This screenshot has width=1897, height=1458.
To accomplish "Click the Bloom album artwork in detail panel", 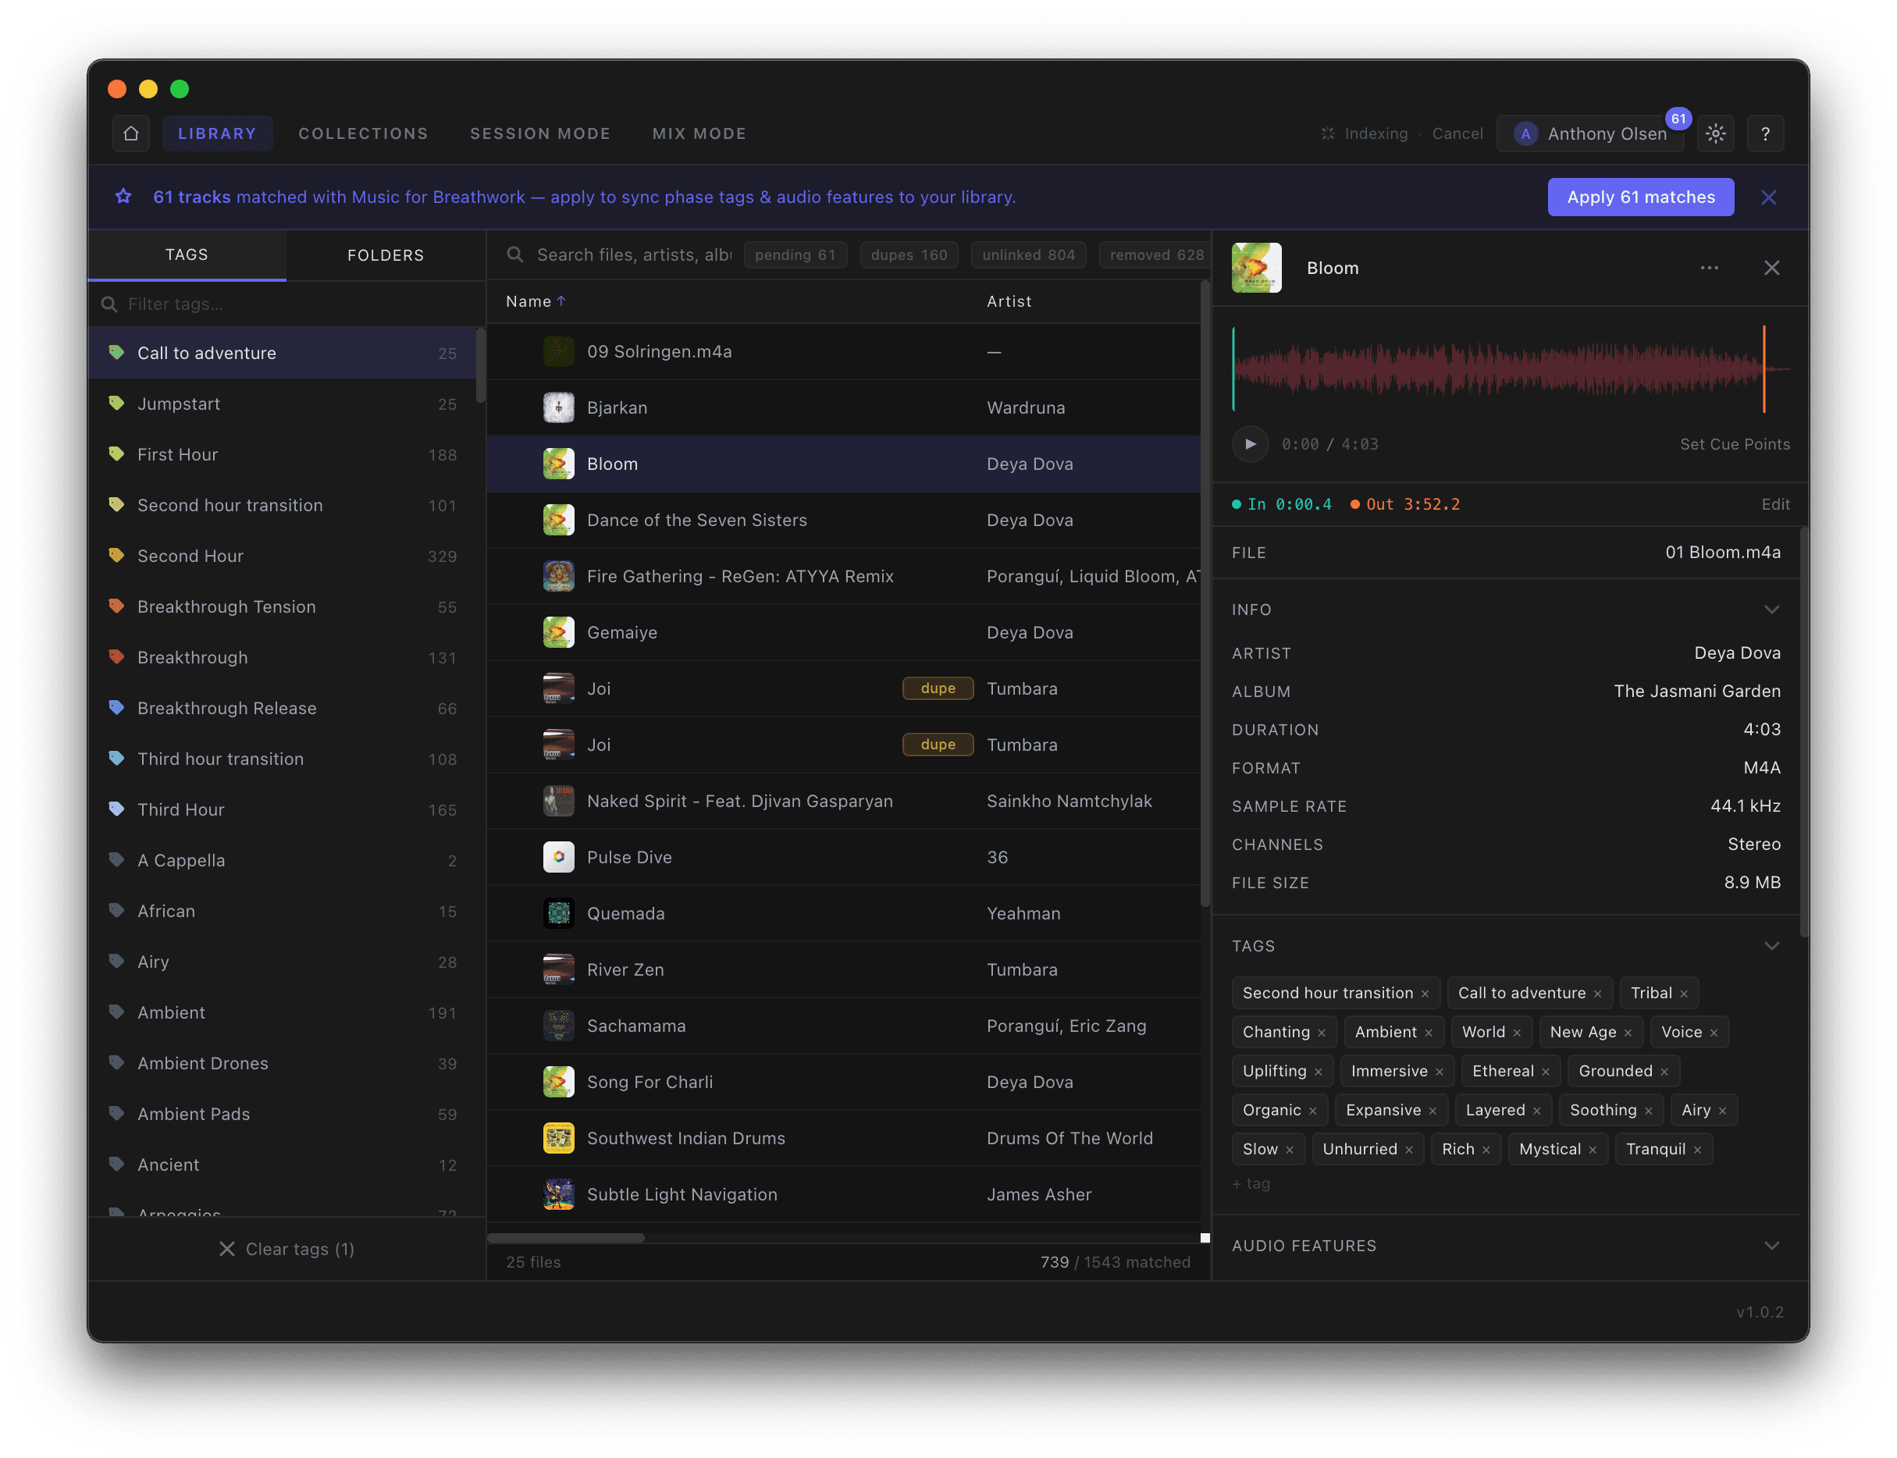I will tap(1257, 268).
